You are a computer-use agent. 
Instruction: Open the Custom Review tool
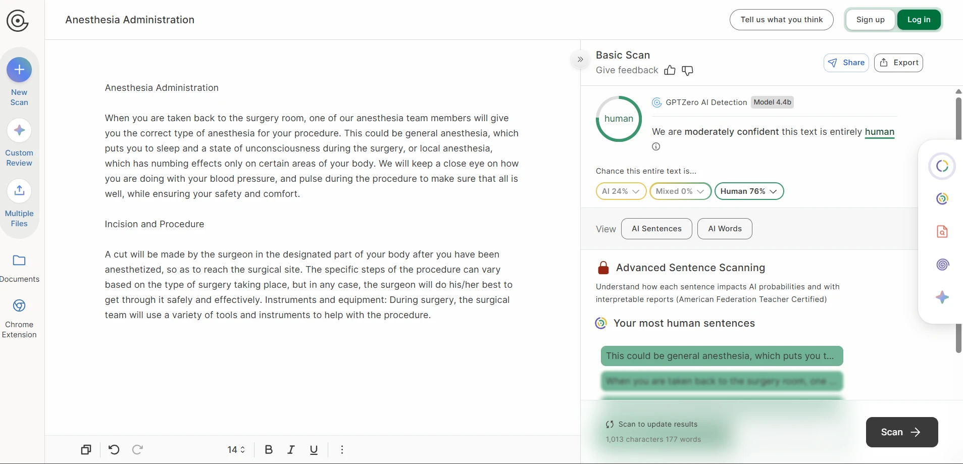[19, 143]
